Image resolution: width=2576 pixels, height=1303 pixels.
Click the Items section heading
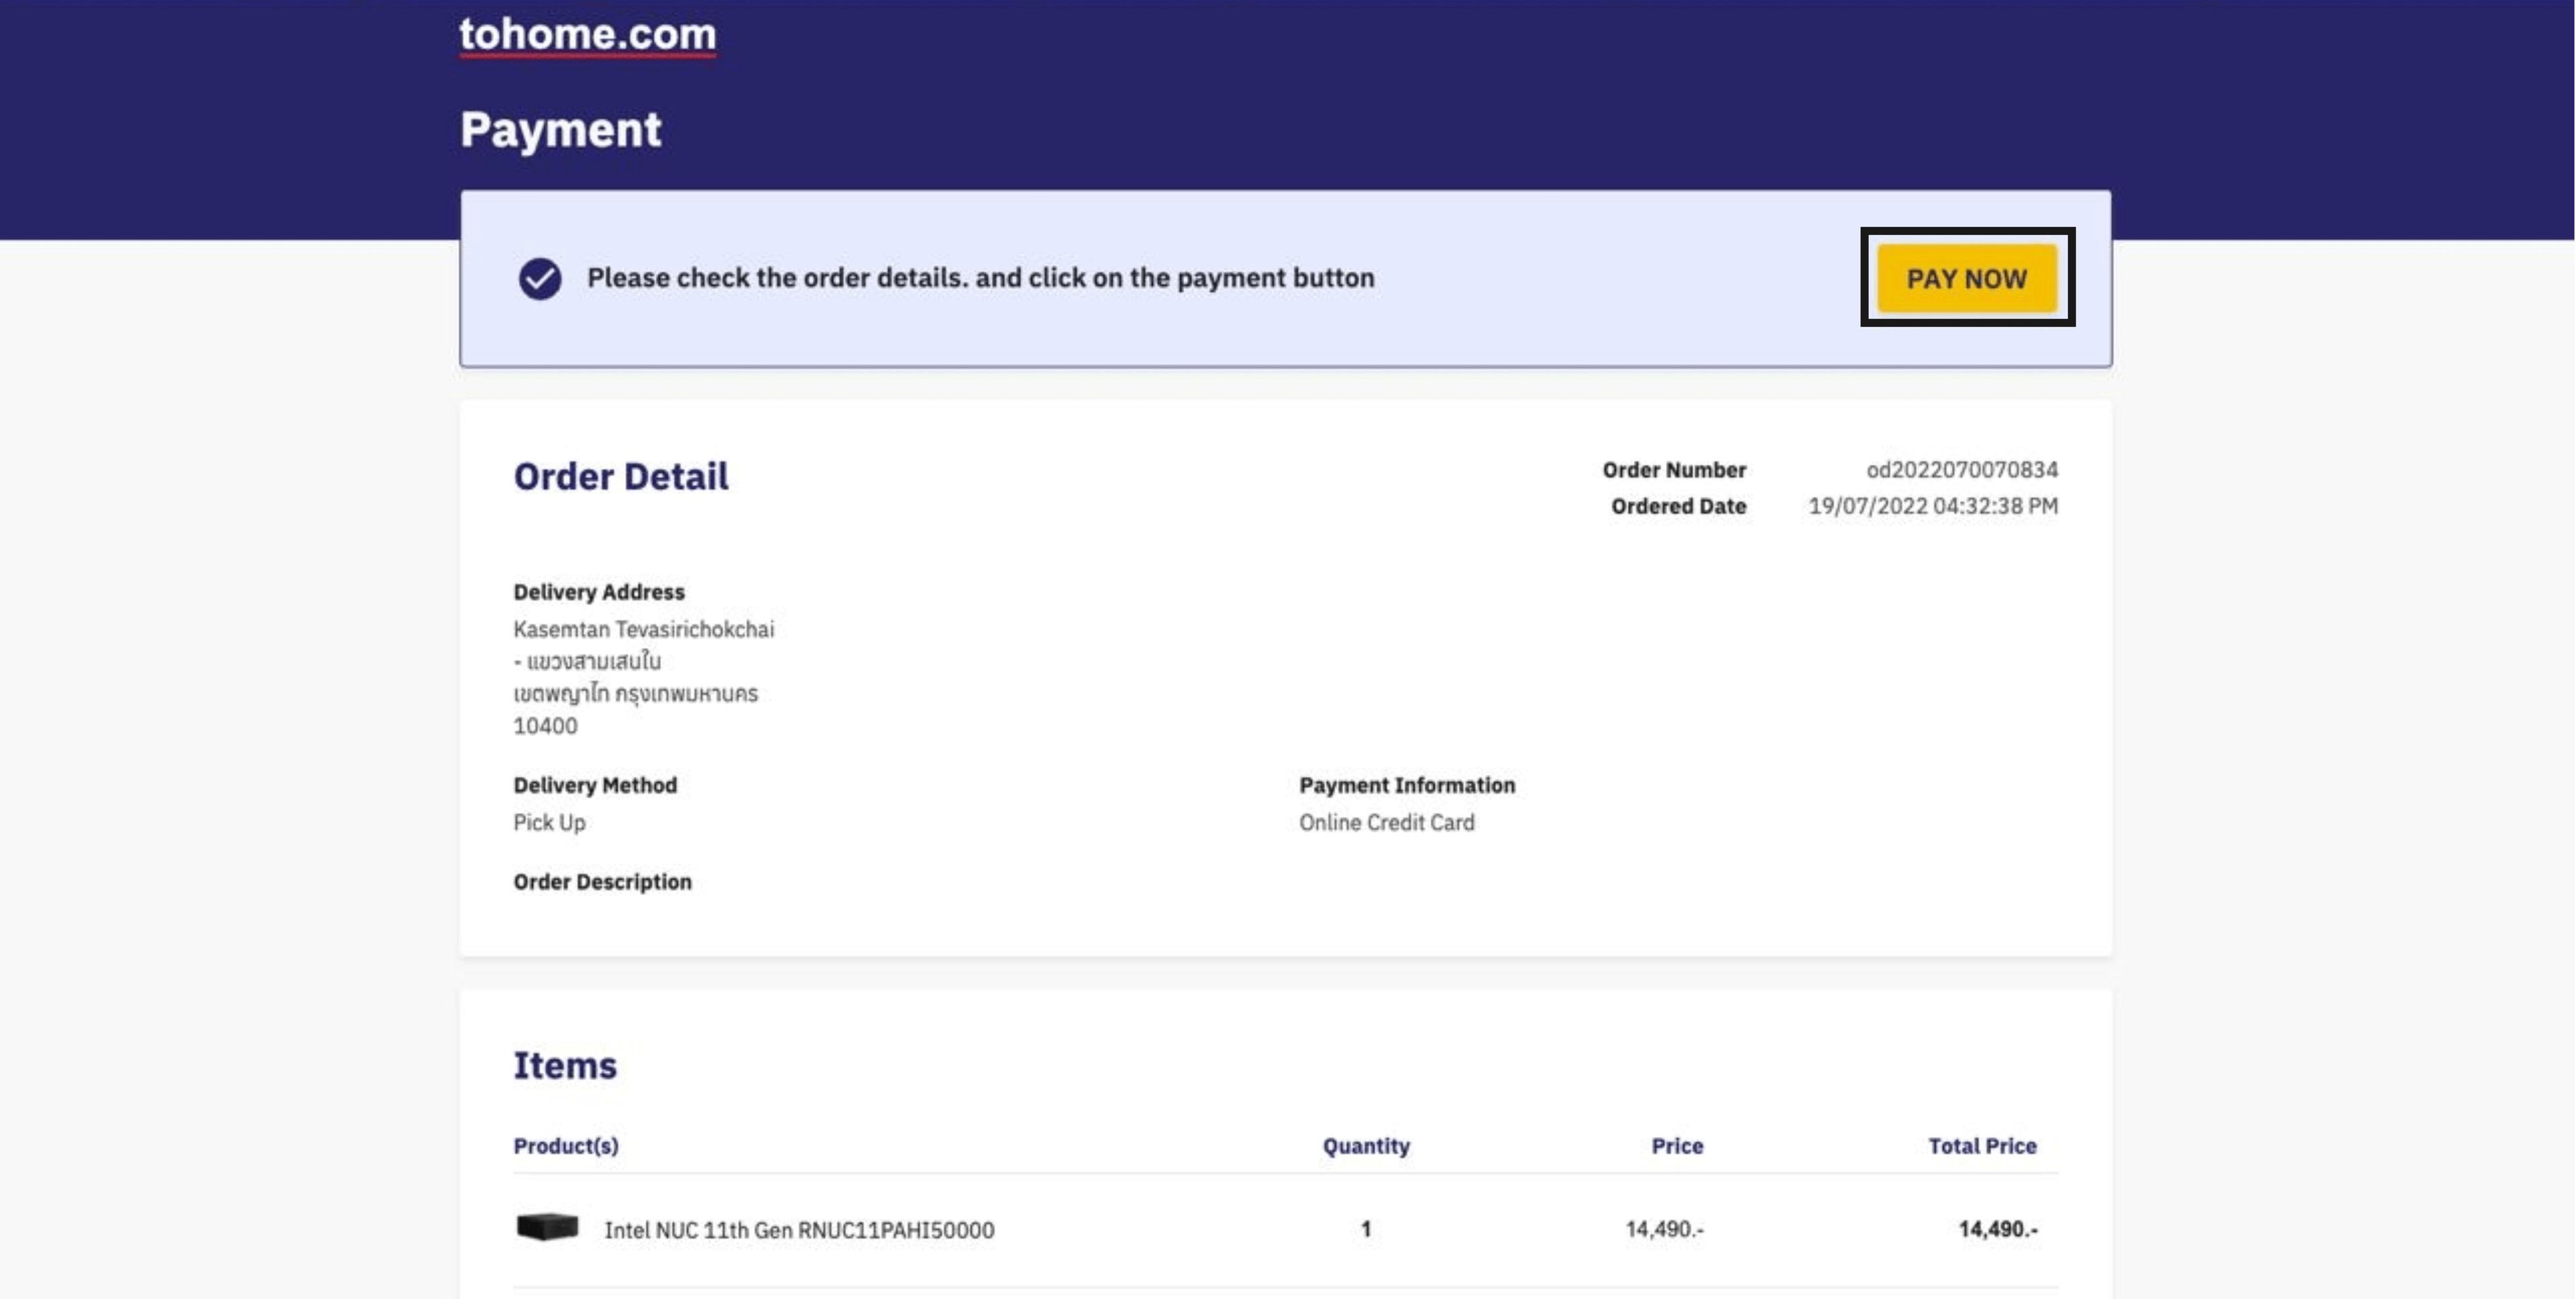pos(564,1065)
